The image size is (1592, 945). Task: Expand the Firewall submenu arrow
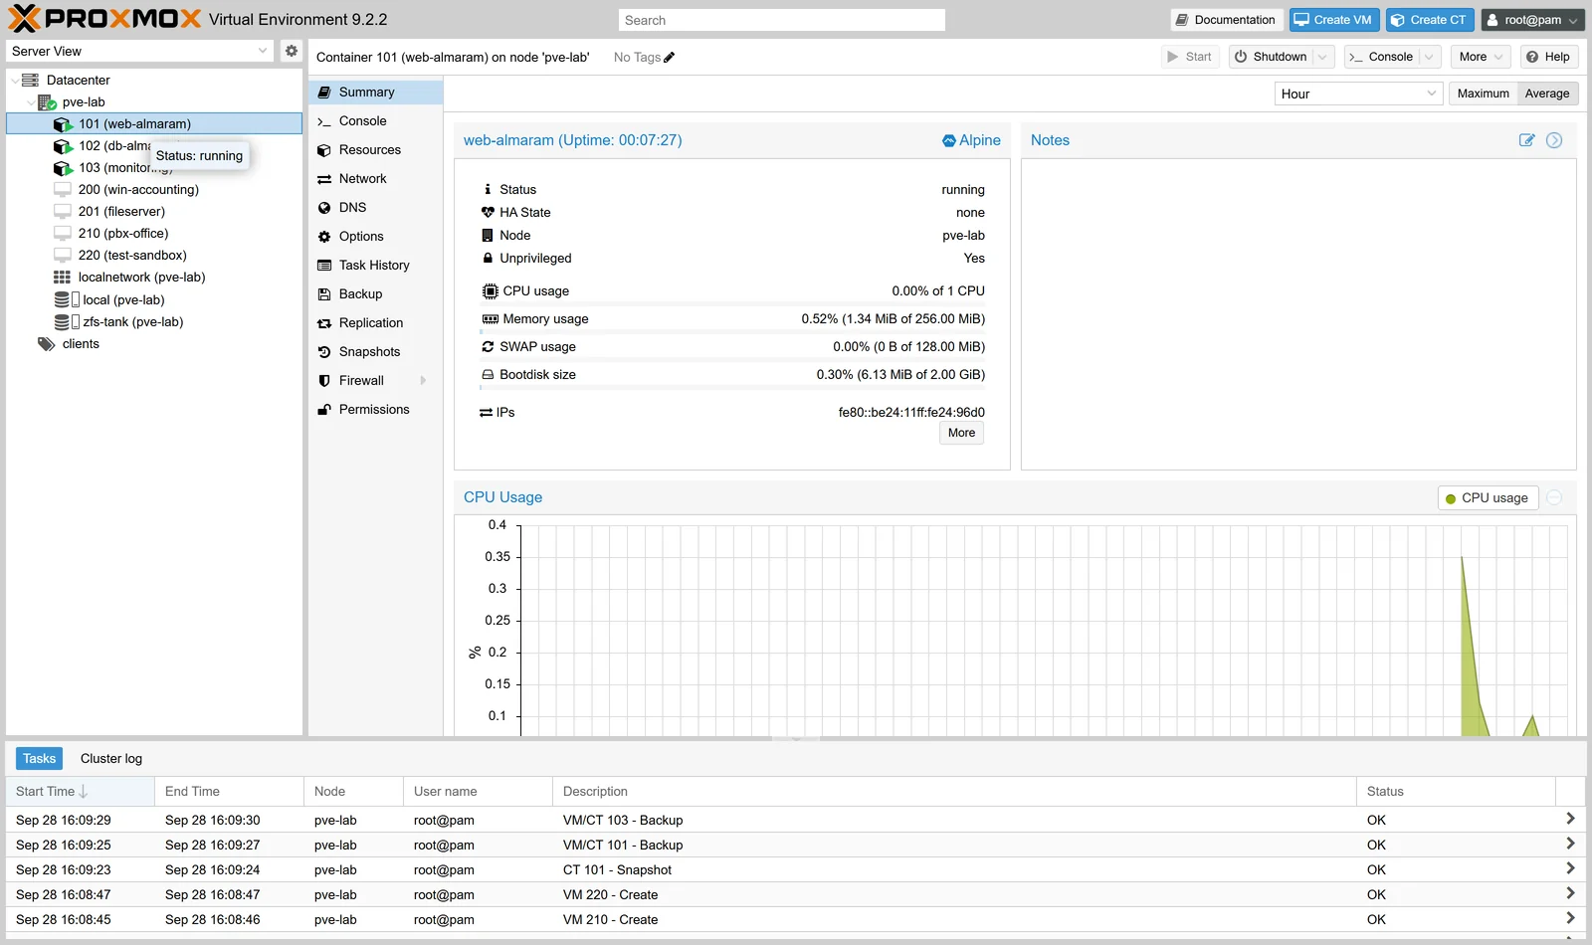[x=423, y=381]
